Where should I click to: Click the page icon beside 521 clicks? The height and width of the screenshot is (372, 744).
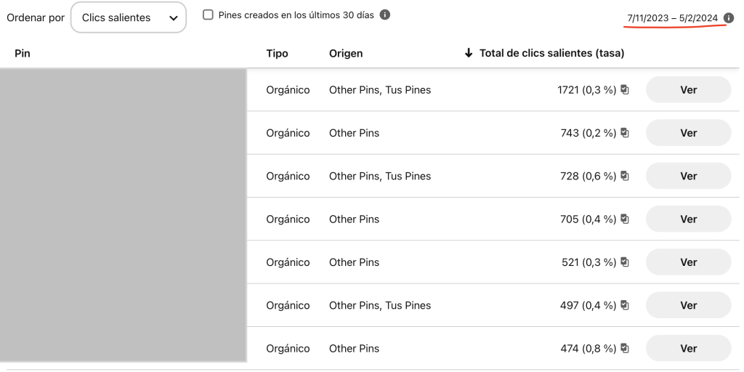[625, 262]
